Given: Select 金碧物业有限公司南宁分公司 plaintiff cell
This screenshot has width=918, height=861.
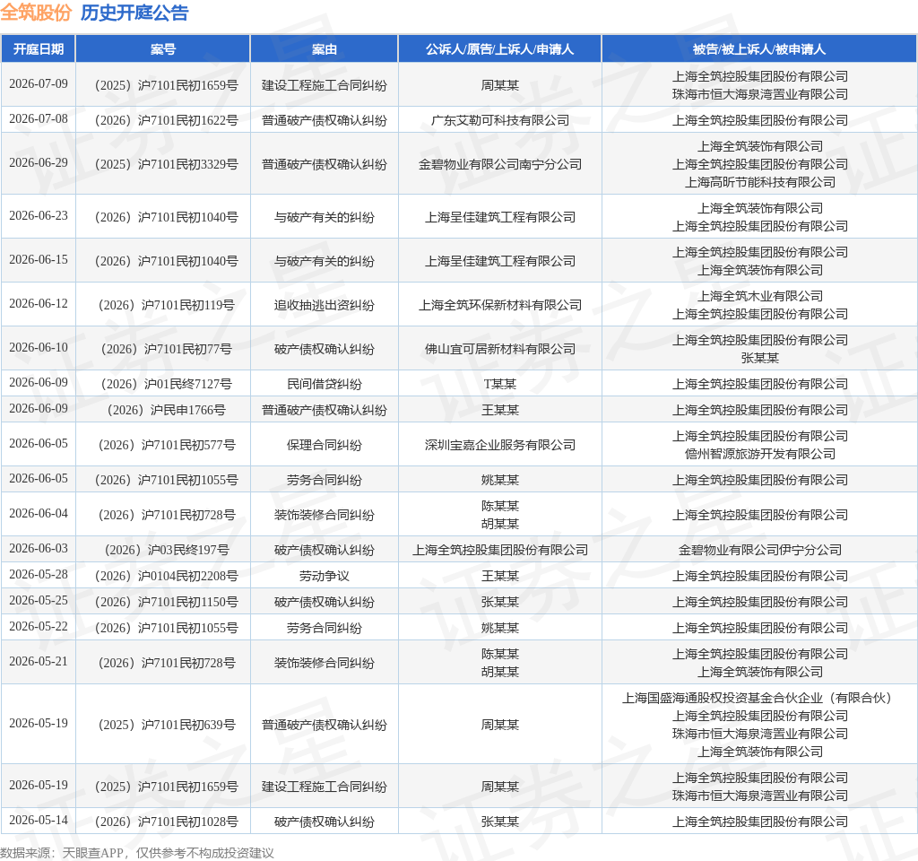Looking at the screenshot, I should tap(500, 164).
